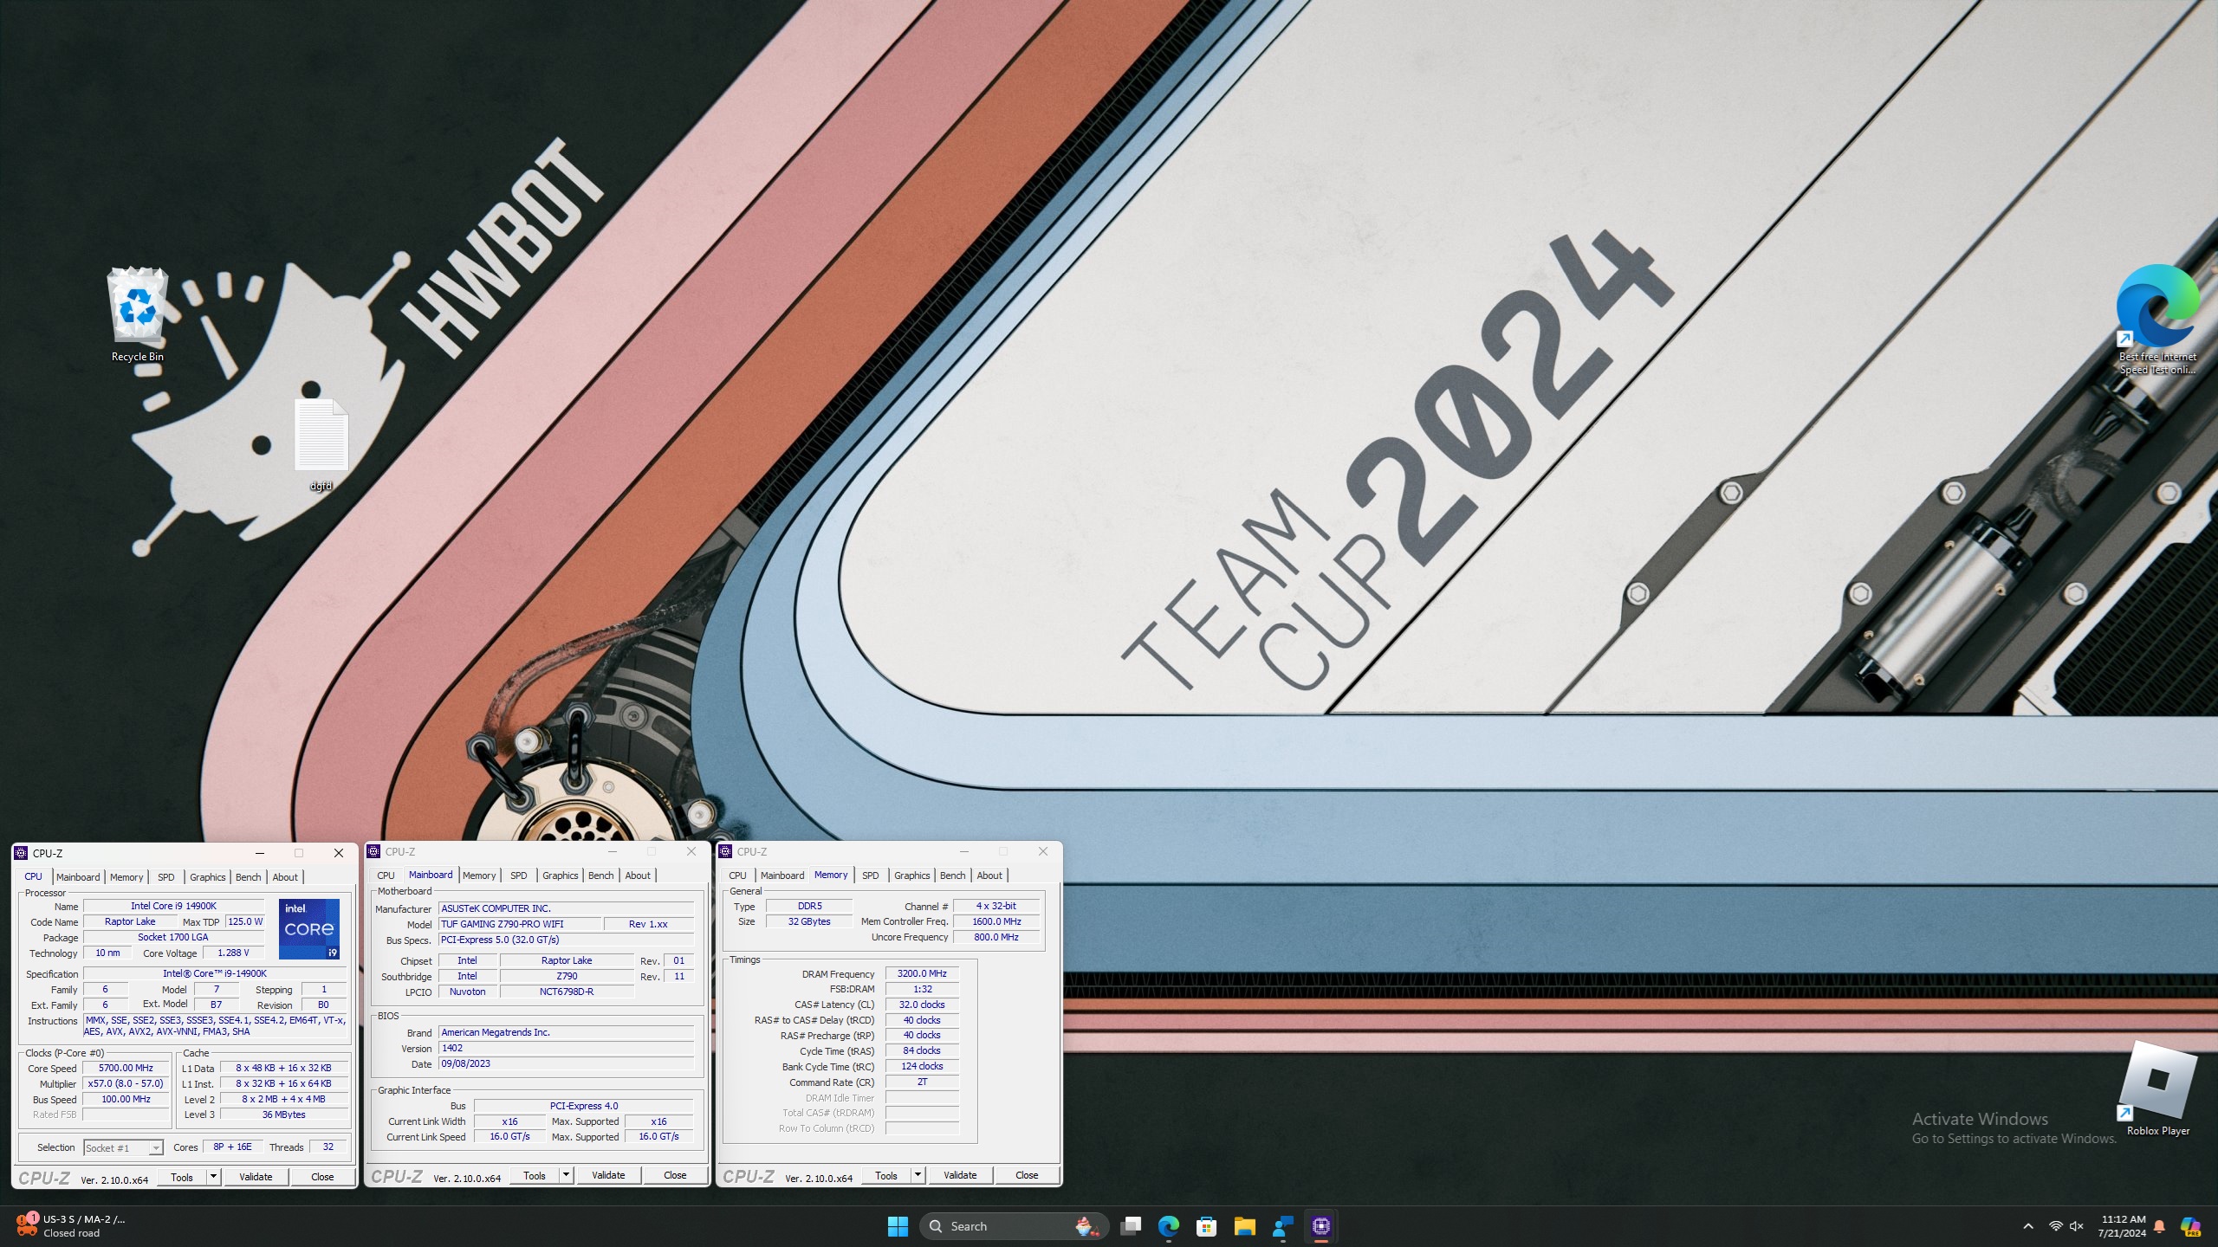Open Microsoft Store from the taskbar

pos(1207,1226)
